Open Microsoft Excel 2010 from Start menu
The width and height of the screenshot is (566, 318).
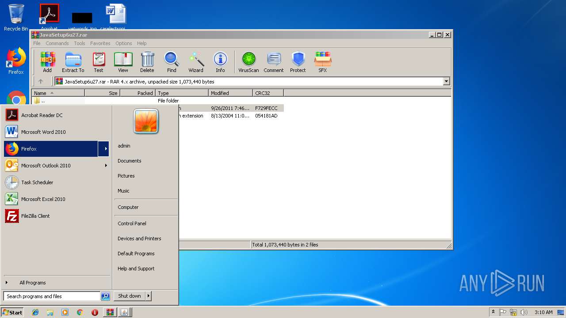click(x=57, y=199)
